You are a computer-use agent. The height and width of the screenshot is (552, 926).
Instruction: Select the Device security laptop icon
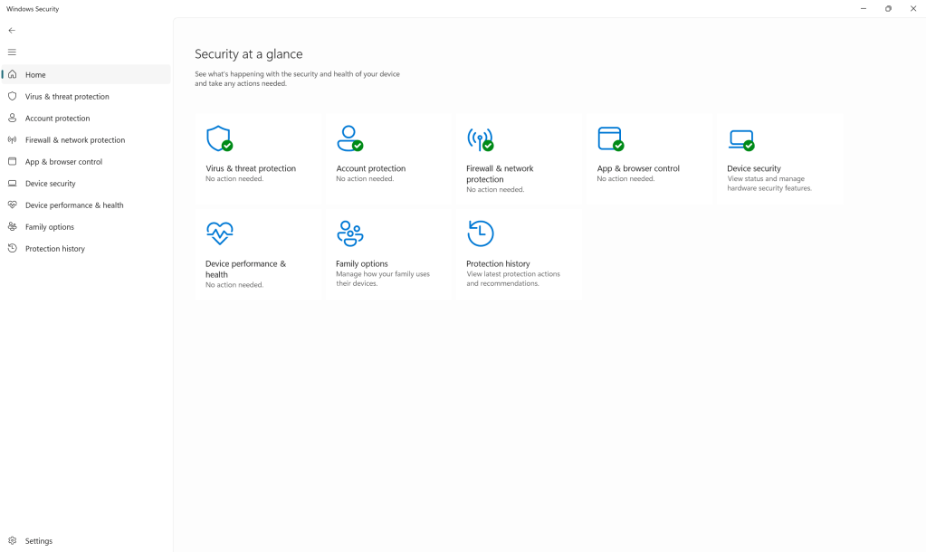[740, 139]
